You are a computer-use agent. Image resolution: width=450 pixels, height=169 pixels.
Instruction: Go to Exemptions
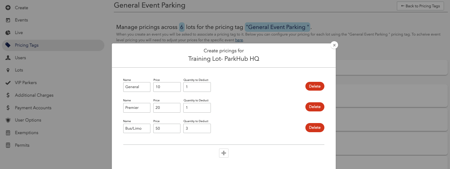(x=27, y=133)
